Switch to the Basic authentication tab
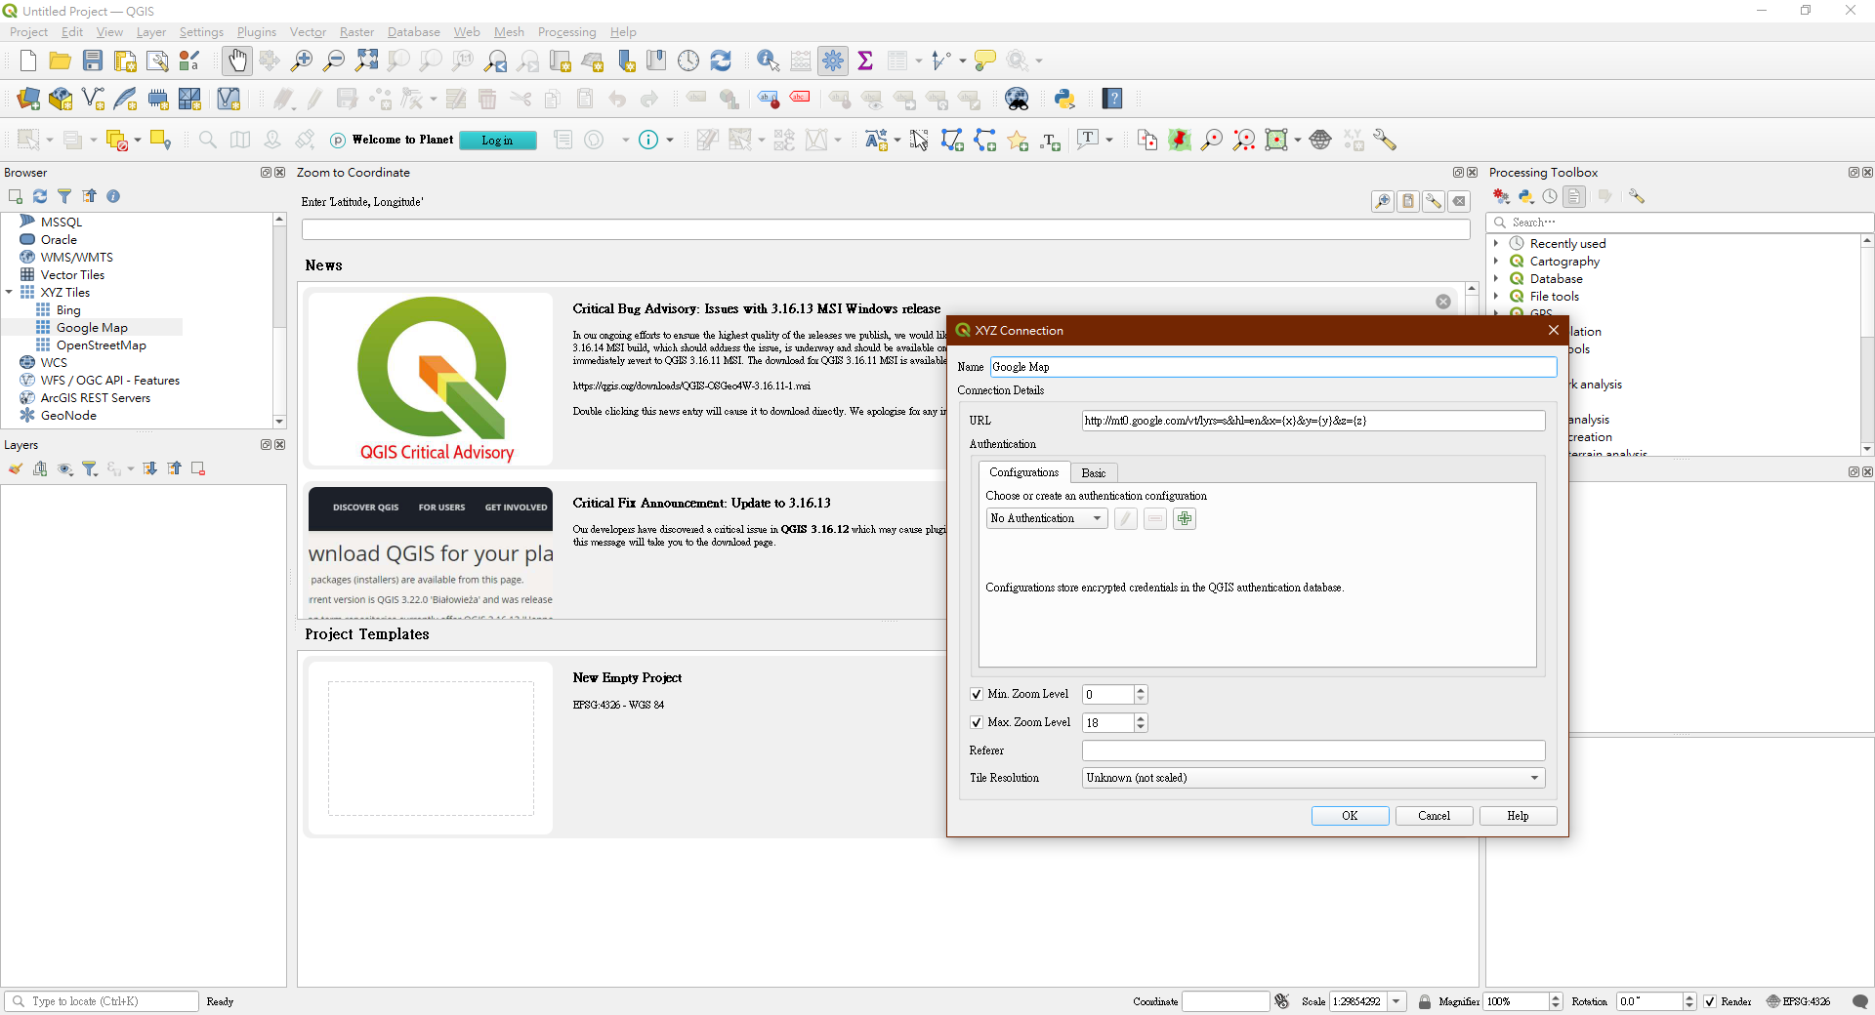Viewport: 1875px width, 1015px height. pyautogui.click(x=1094, y=472)
